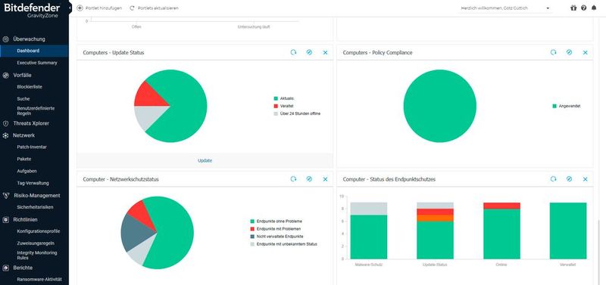Click the Richtlinien section icon
The height and width of the screenshot is (285, 606).
click(6, 219)
